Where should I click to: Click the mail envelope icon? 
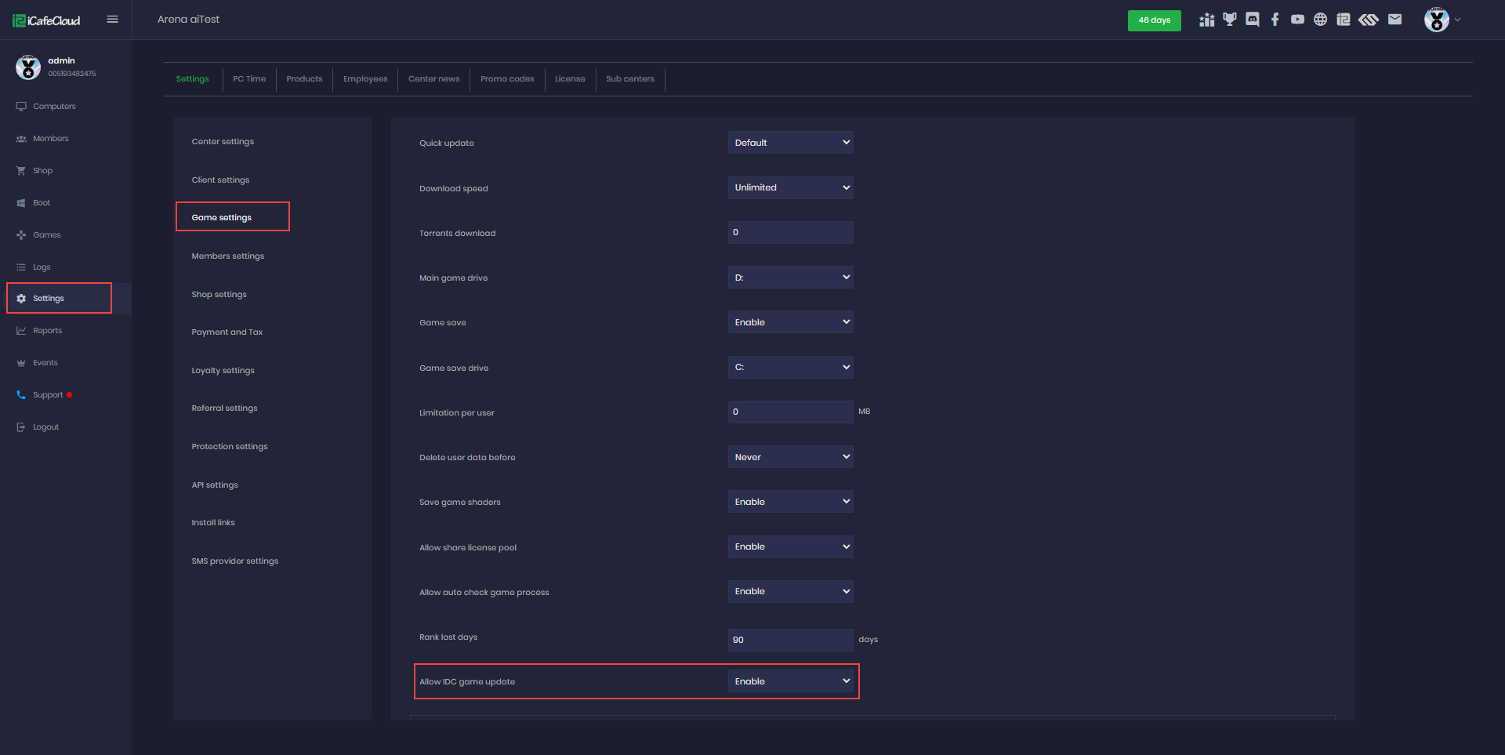(x=1394, y=20)
